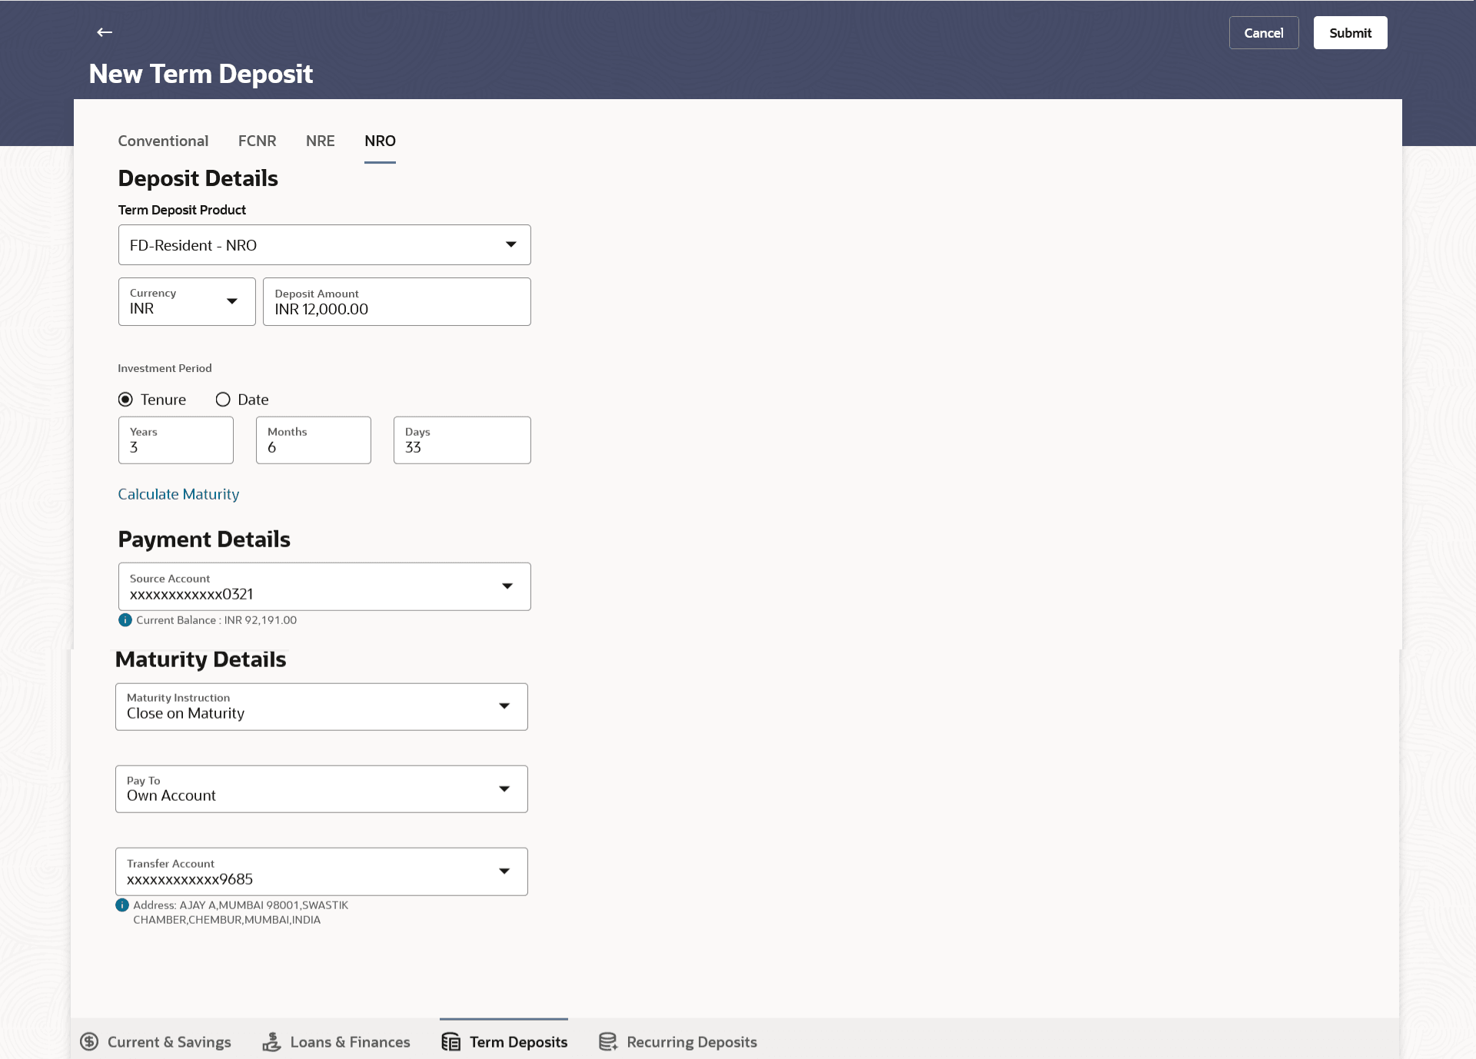Switch to the Conventional tab

click(163, 141)
